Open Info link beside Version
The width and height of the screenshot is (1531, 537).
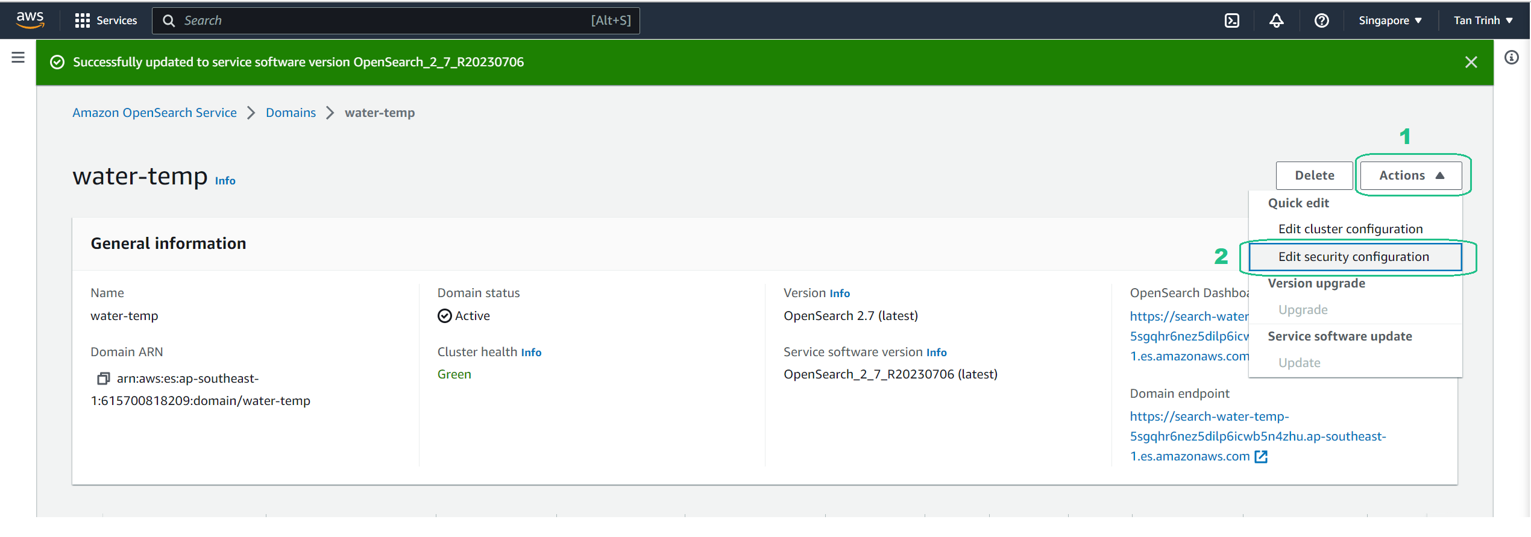click(x=839, y=294)
